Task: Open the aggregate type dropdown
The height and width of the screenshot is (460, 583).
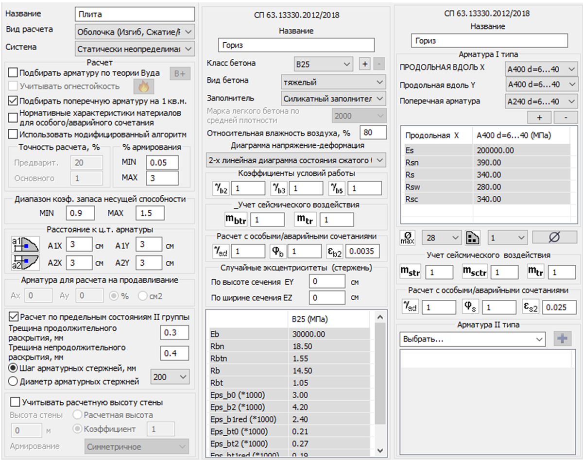Action: 333,99
